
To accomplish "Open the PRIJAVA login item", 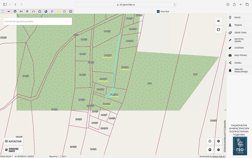I will click(239, 25).
